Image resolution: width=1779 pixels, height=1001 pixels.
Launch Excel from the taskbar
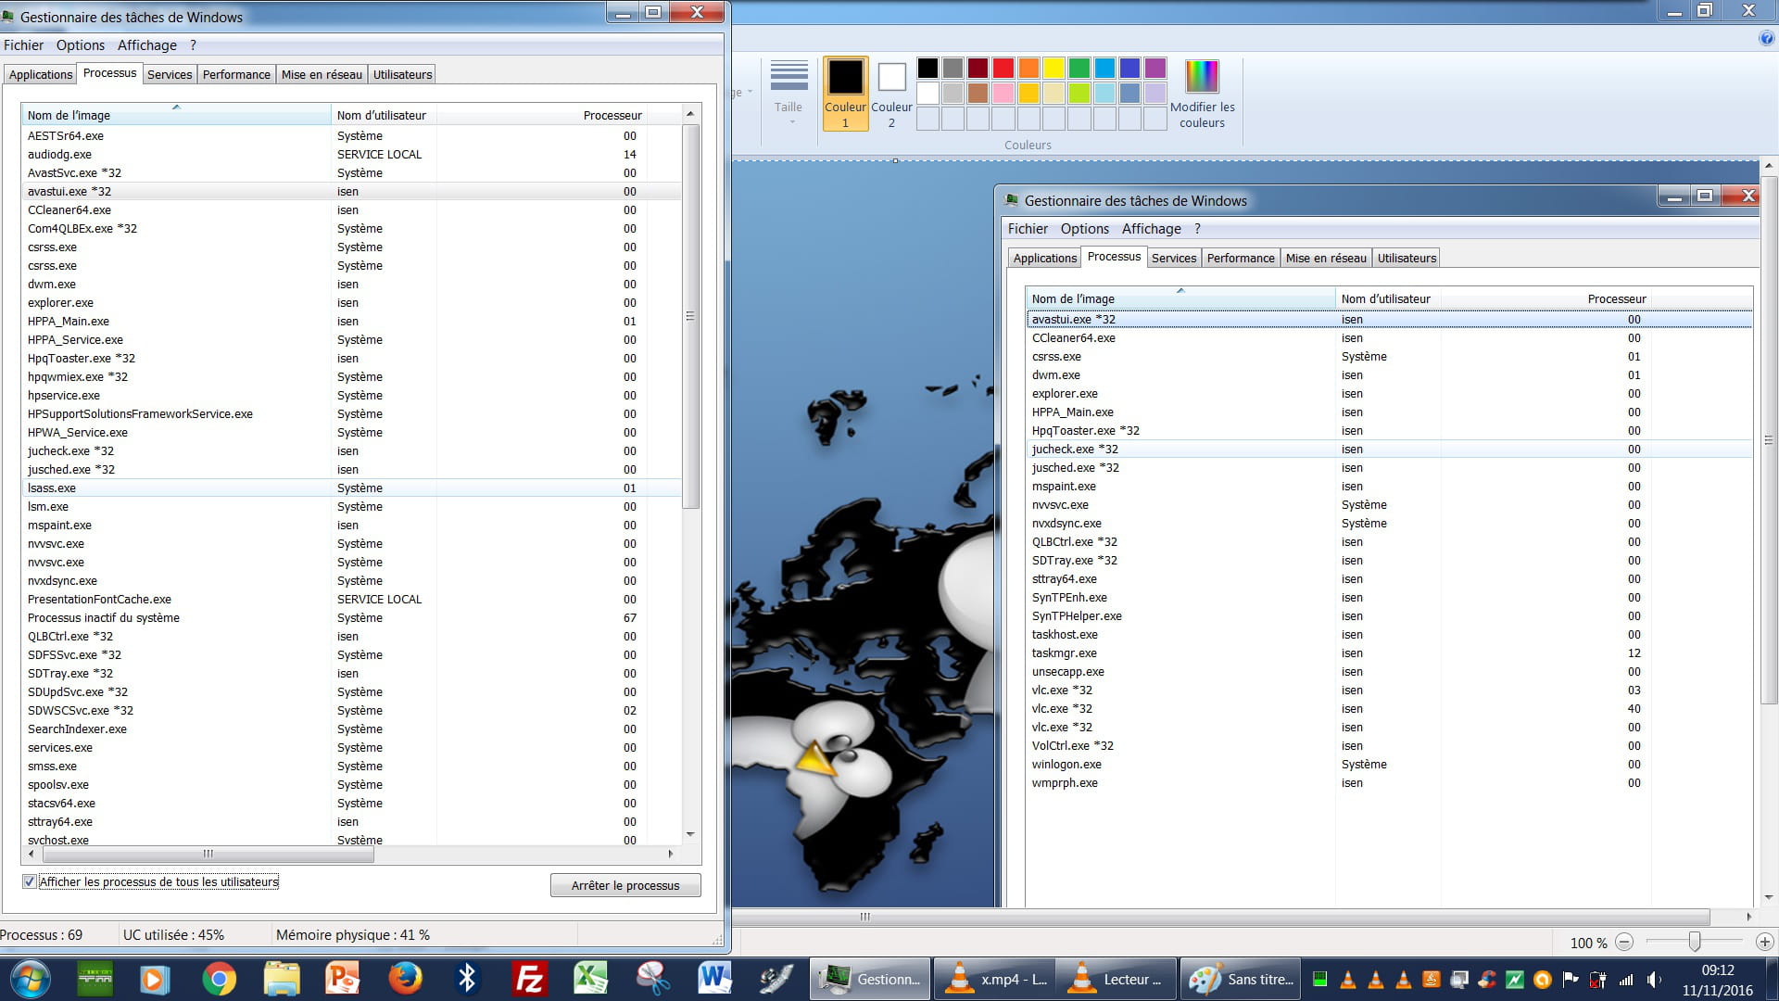click(591, 979)
